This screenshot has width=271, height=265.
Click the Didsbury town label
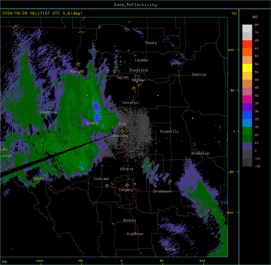[x=120, y=136]
